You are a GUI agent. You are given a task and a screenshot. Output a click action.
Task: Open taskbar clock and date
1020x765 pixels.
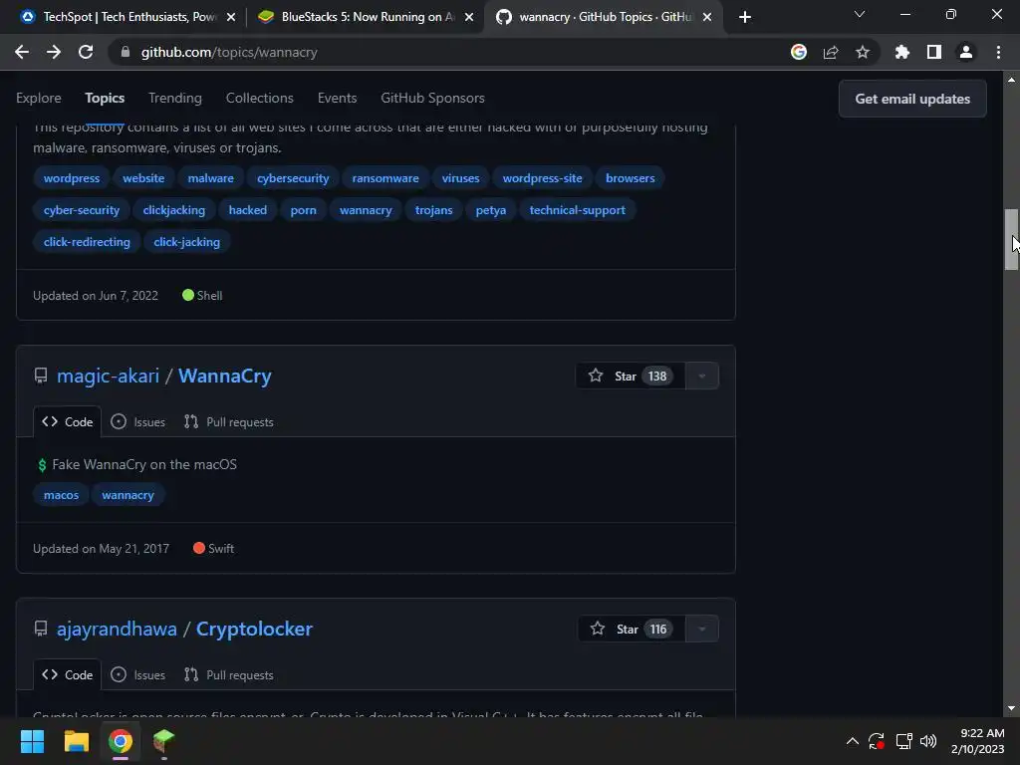(x=978, y=741)
